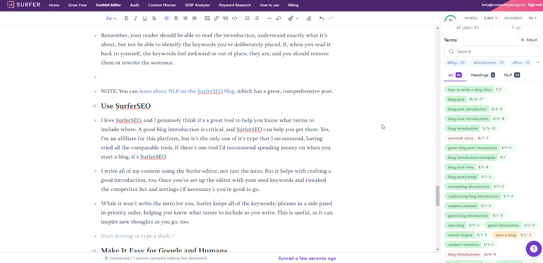Click the Connected status lightning icon
Viewport: 543px width, 263px height.
click(x=106, y=258)
